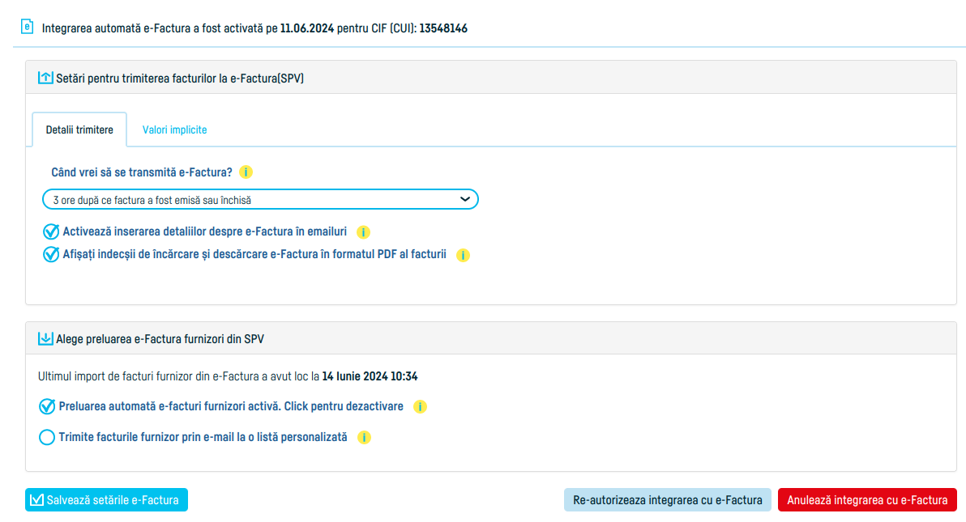Click the upload icon beside sending settings header
The width and height of the screenshot is (966, 522).
tap(45, 77)
